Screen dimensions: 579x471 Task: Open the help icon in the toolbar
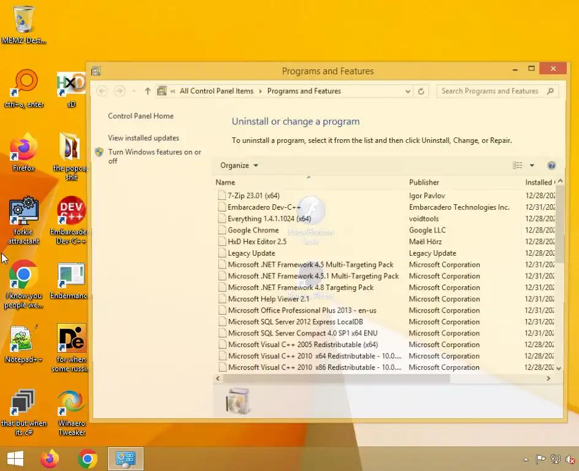click(551, 166)
